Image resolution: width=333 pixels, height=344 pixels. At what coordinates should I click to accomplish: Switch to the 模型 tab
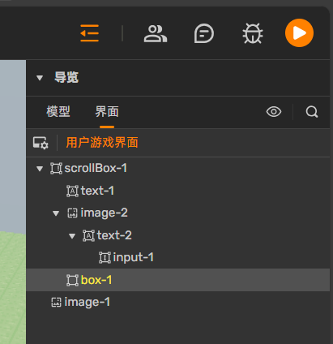58,111
